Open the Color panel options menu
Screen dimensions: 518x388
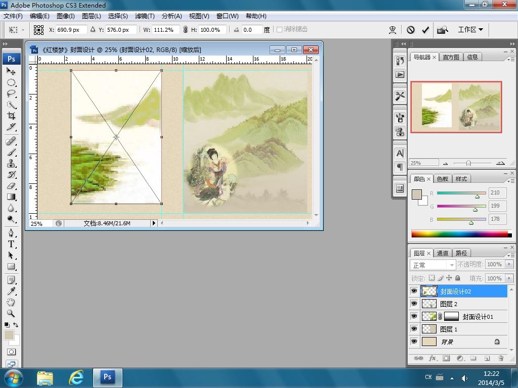[511, 181]
